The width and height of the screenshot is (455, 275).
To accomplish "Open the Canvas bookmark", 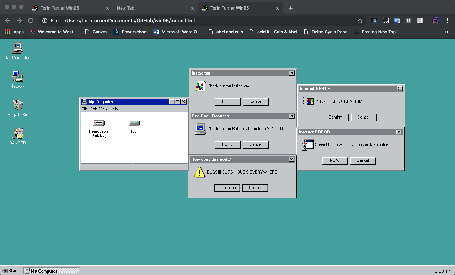I will [96, 32].
